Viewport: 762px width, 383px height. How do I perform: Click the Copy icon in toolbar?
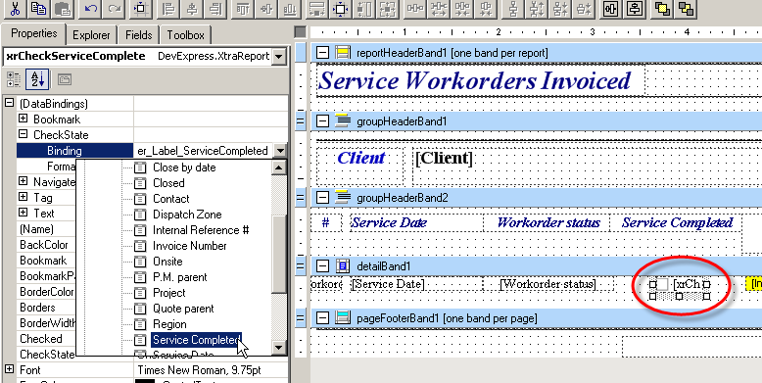point(39,8)
